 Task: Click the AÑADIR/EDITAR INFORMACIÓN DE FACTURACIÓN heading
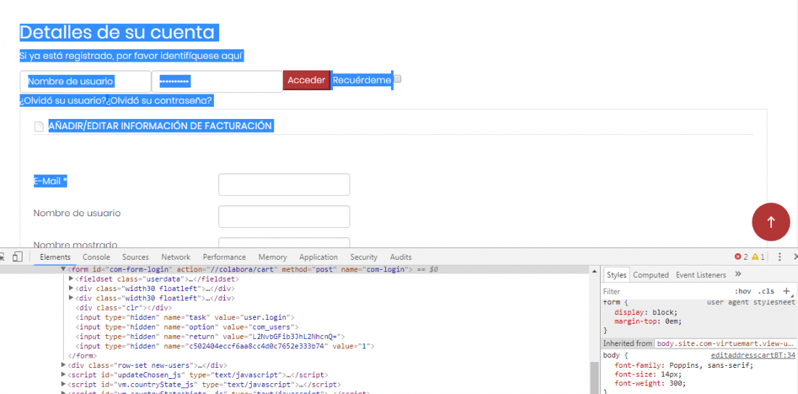coord(160,126)
